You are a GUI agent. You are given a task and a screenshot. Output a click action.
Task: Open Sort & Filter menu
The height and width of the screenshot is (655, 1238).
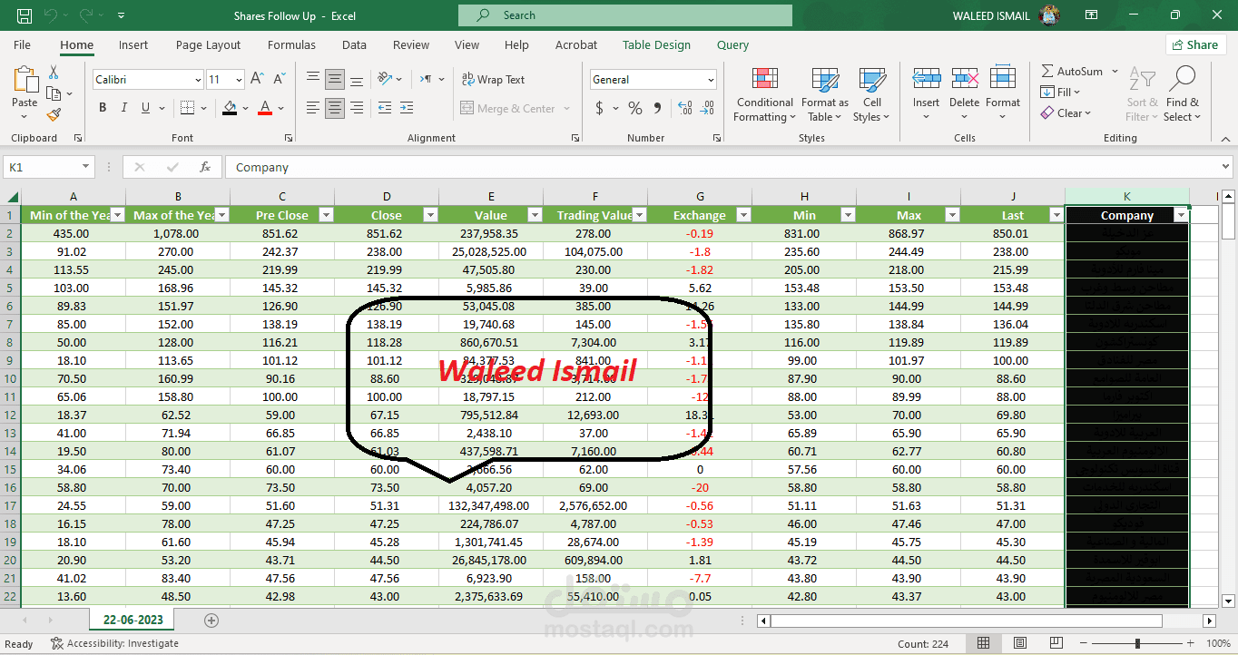click(x=1142, y=94)
